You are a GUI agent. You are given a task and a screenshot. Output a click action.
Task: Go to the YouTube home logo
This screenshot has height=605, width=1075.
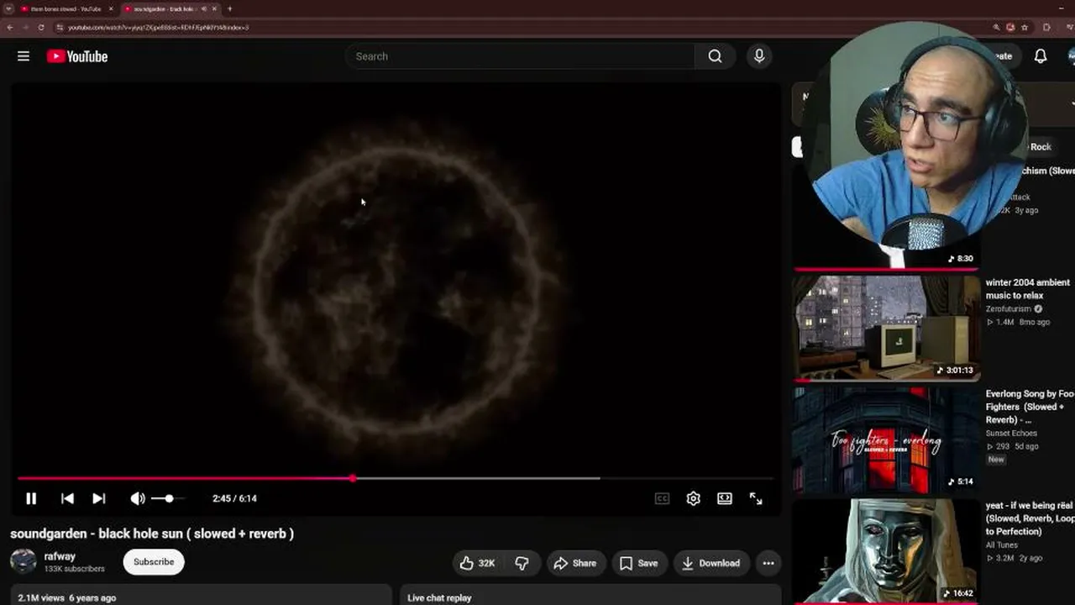click(x=77, y=56)
